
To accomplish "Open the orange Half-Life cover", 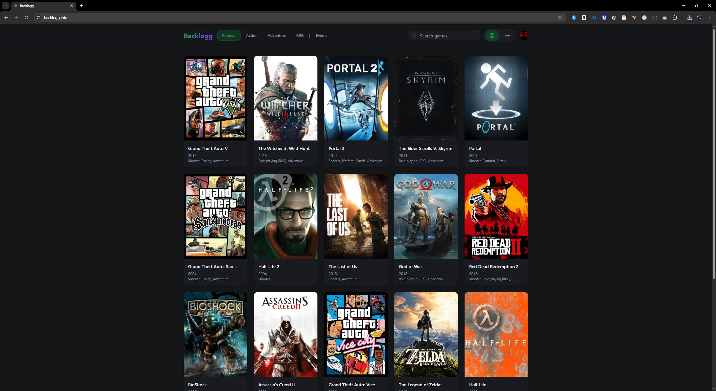I will point(496,334).
